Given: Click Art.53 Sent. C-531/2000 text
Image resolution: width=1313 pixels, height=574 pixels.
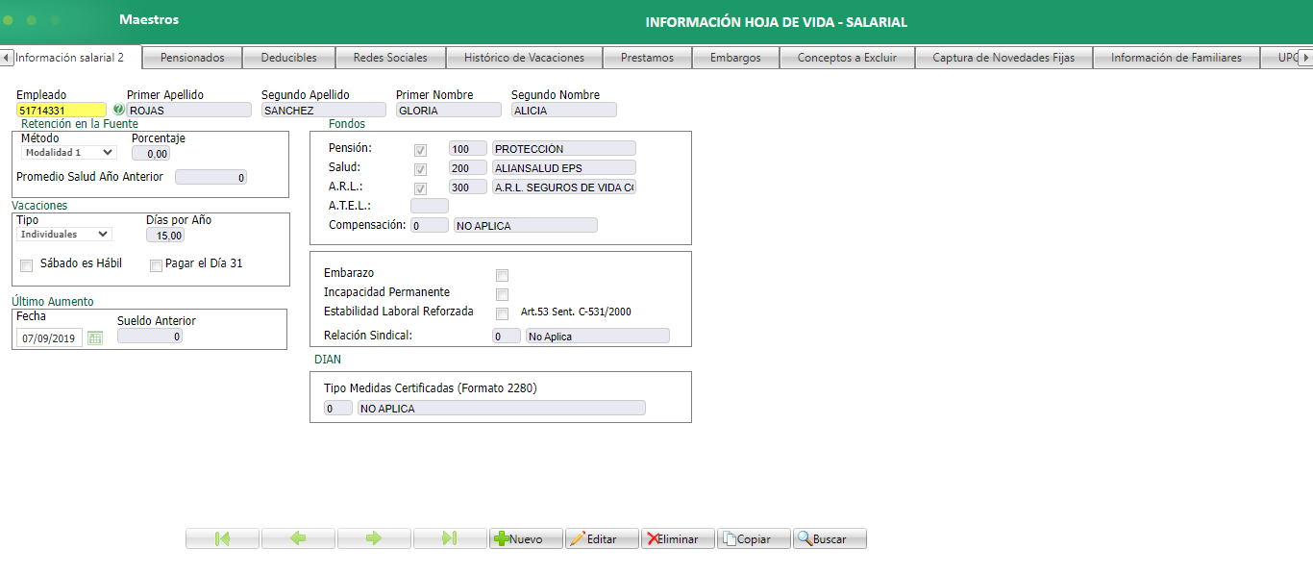Looking at the screenshot, I should 576,312.
